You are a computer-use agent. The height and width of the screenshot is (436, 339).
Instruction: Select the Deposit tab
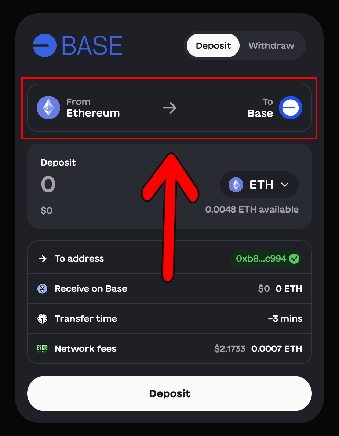213,45
